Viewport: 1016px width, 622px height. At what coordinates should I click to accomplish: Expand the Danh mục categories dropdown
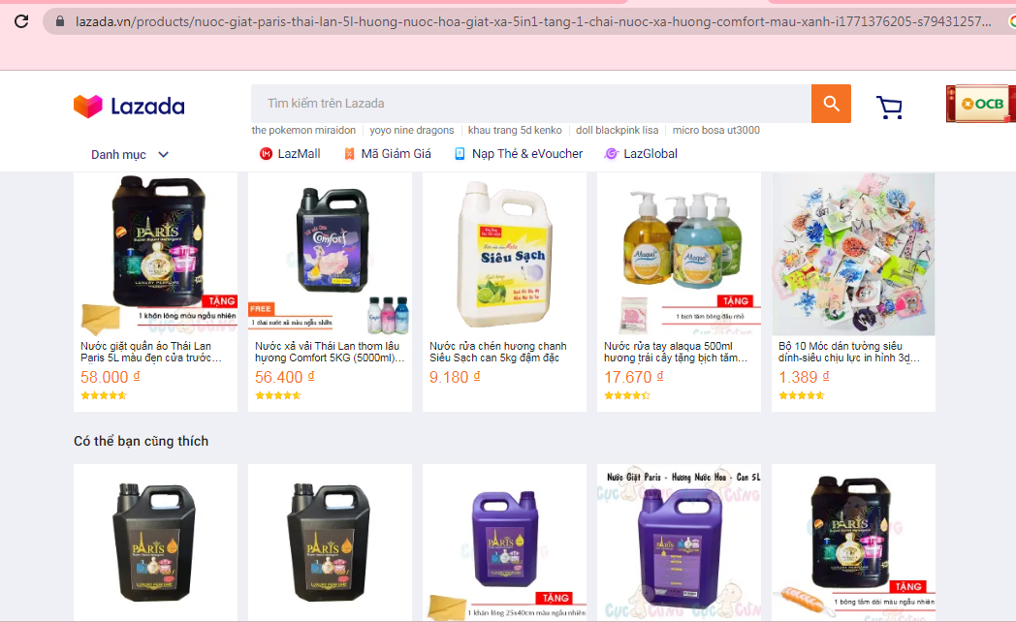pos(130,155)
